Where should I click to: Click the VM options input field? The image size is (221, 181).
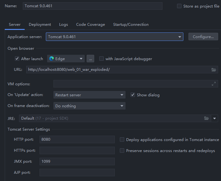136,84
